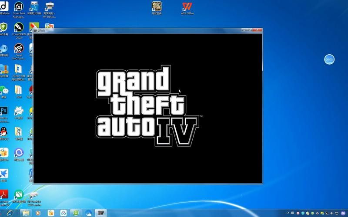Click the GTAIV window title bar text
Screen dimensions: 348x217
click(41, 30)
